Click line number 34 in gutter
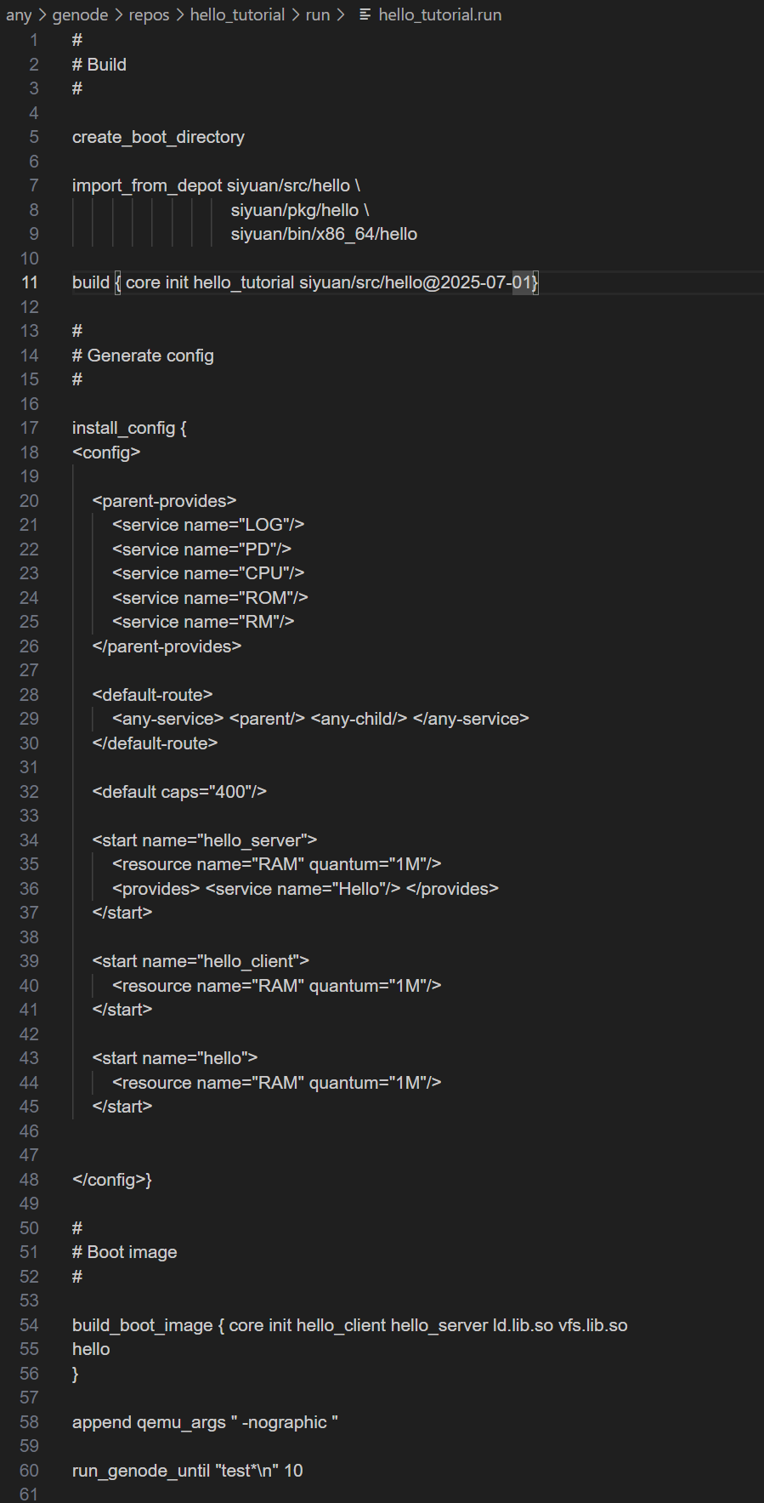The image size is (764, 1503). point(30,840)
